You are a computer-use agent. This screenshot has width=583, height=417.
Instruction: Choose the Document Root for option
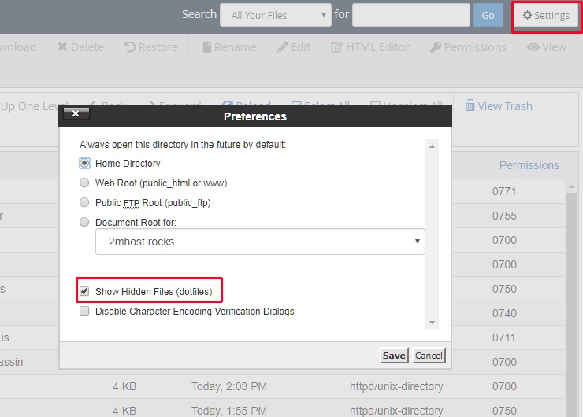click(x=84, y=223)
